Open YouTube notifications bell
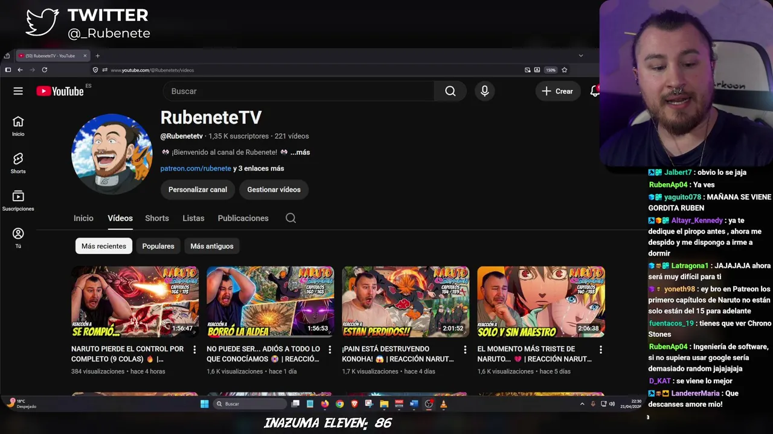Image resolution: width=773 pixels, height=434 pixels. pyautogui.click(x=595, y=91)
